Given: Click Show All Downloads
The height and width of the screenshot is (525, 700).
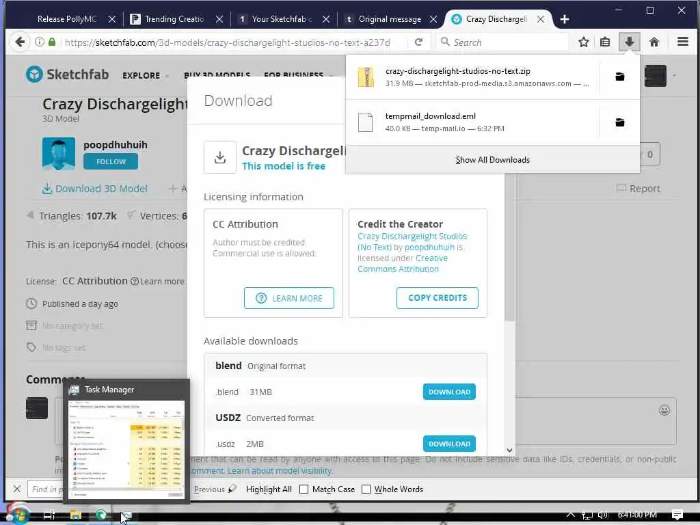Looking at the screenshot, I should tap(492, 160).
